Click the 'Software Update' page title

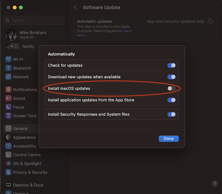click(102, 7)
